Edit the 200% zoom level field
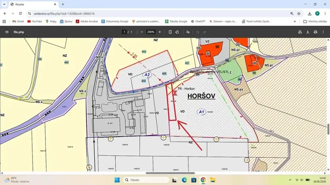The image size is (330, 185). 151,32
